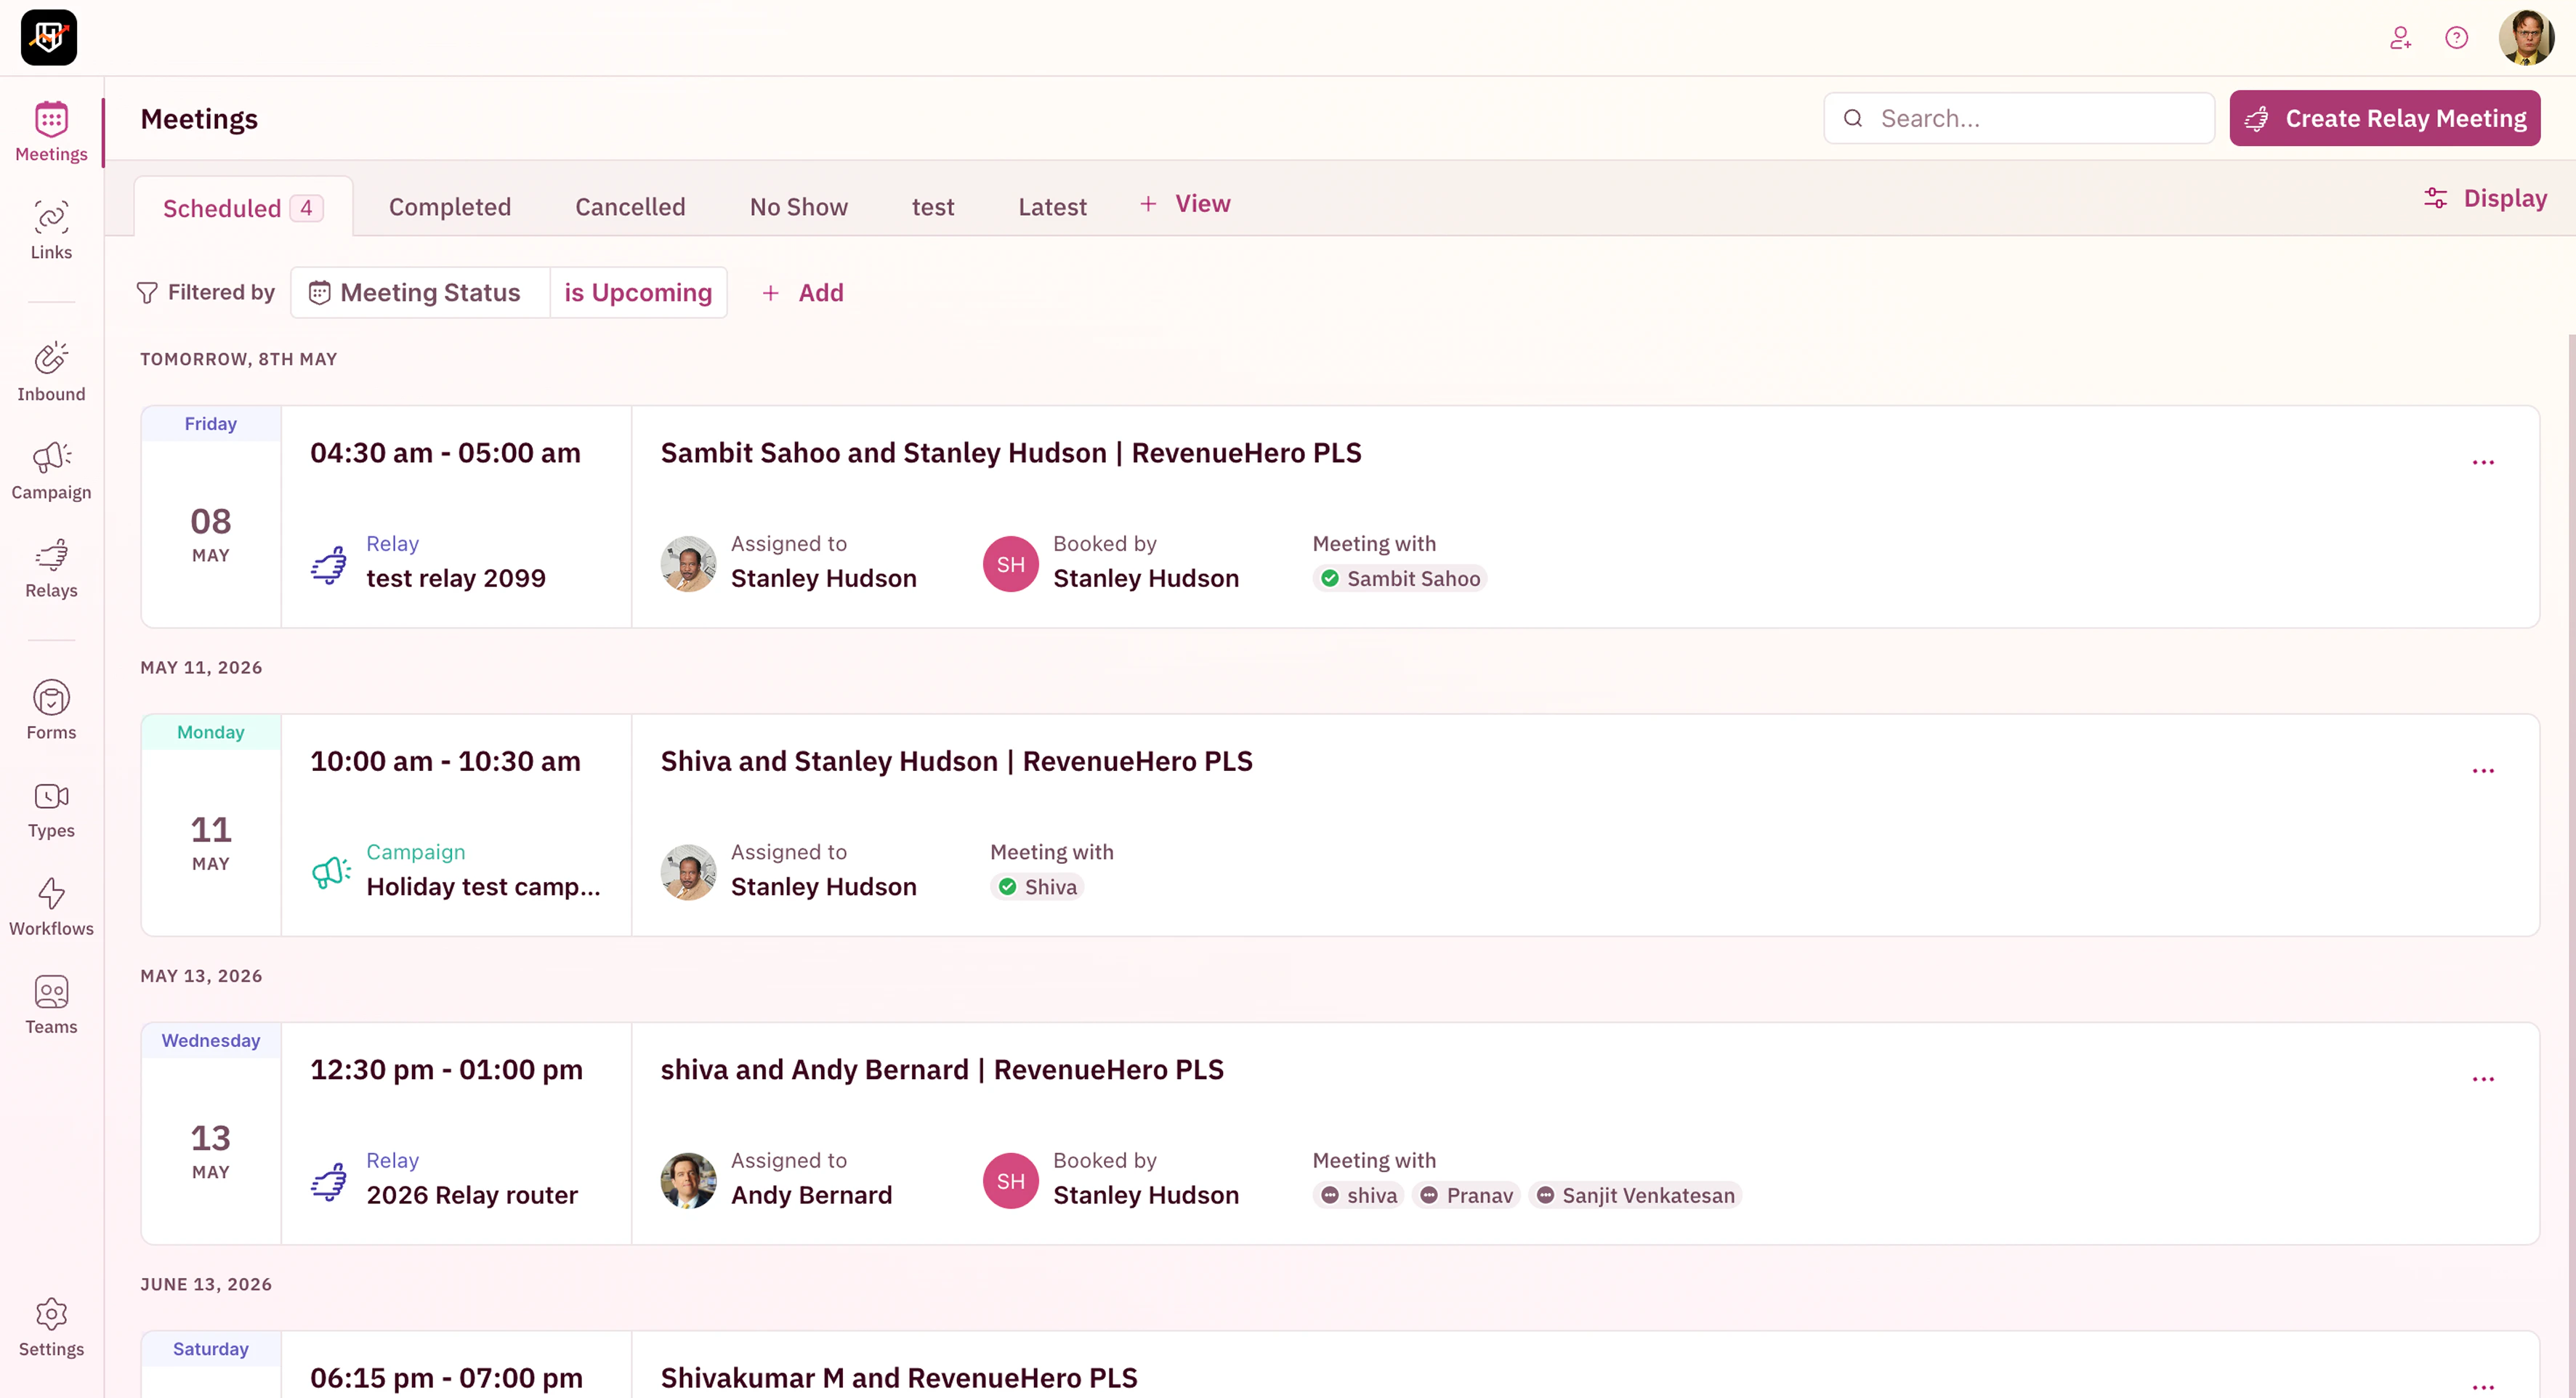Open 'shiva and Andy Bernard' meeting title

[942, 1070]
